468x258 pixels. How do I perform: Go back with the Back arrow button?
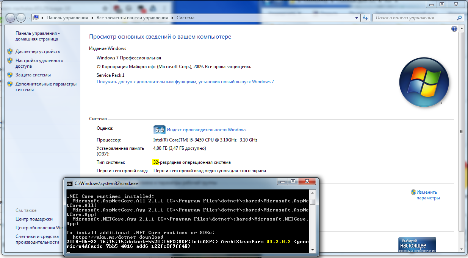click(x=11, y=17)
